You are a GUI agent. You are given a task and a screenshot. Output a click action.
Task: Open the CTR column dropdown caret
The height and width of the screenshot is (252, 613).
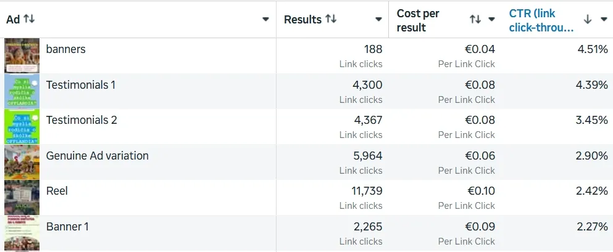point(604,20)
